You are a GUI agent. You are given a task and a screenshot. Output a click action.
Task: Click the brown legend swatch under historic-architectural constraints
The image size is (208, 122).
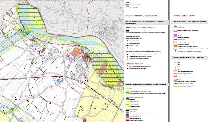coord(127,28)
